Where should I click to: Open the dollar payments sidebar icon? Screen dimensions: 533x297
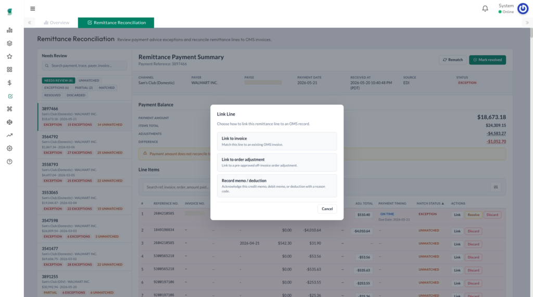click(9, 83)
